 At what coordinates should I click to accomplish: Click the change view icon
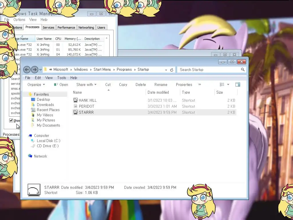coord(222,85)
